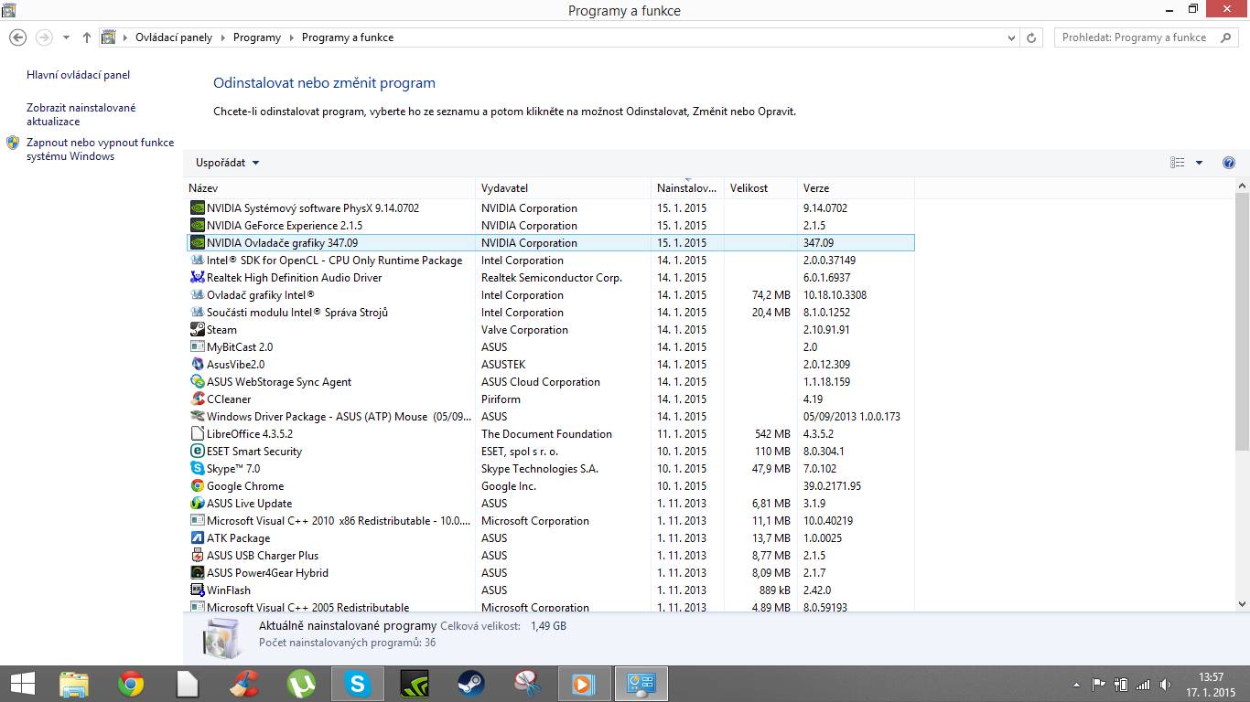Screen dimensions: 1250x702
Task: Click the search magnifier icon
Action: coord(1223,37)
